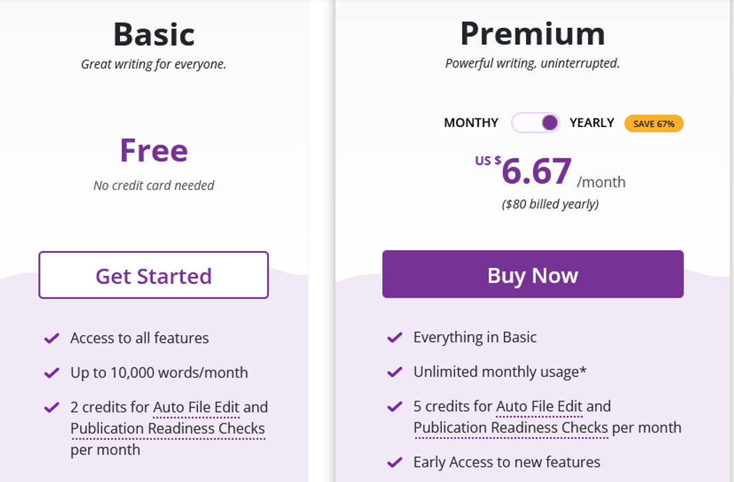Click checkmark beside Everything in Basic
The image size is (734, 482).
tap(395, 338)
